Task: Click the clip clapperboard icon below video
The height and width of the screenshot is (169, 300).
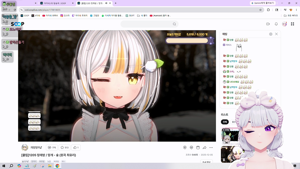Action: (198, 148)
